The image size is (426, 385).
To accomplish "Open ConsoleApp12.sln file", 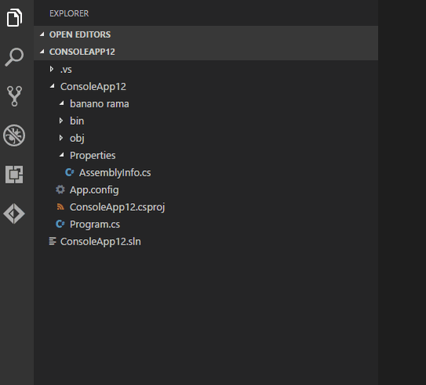I will tap(206, 242).
